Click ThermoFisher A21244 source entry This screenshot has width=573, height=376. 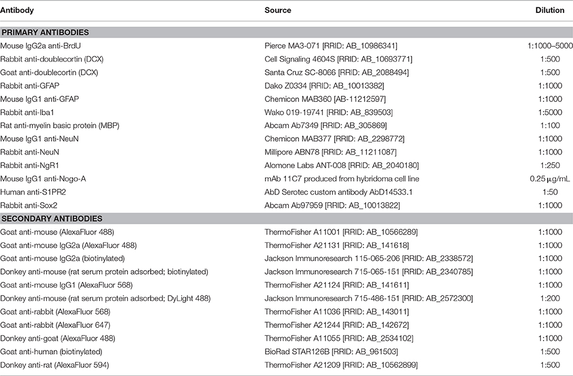[336, 325]
